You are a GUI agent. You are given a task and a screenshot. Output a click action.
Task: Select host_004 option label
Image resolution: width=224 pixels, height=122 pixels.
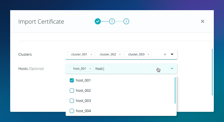[x=83, y=111]
